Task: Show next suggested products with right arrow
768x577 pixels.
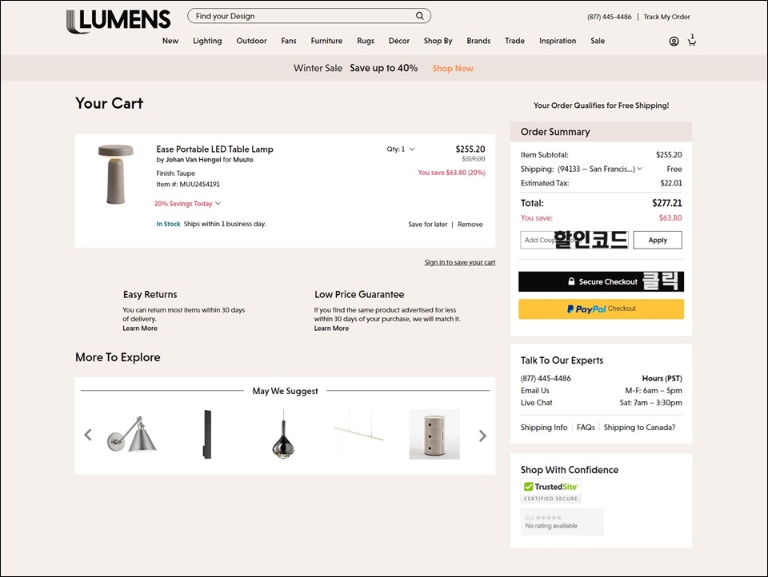Action: (482, 436)
